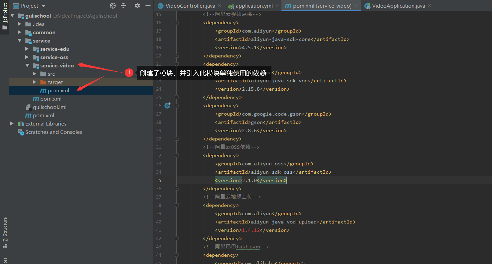Click red version 1.4.12 text

coord(251,230)
